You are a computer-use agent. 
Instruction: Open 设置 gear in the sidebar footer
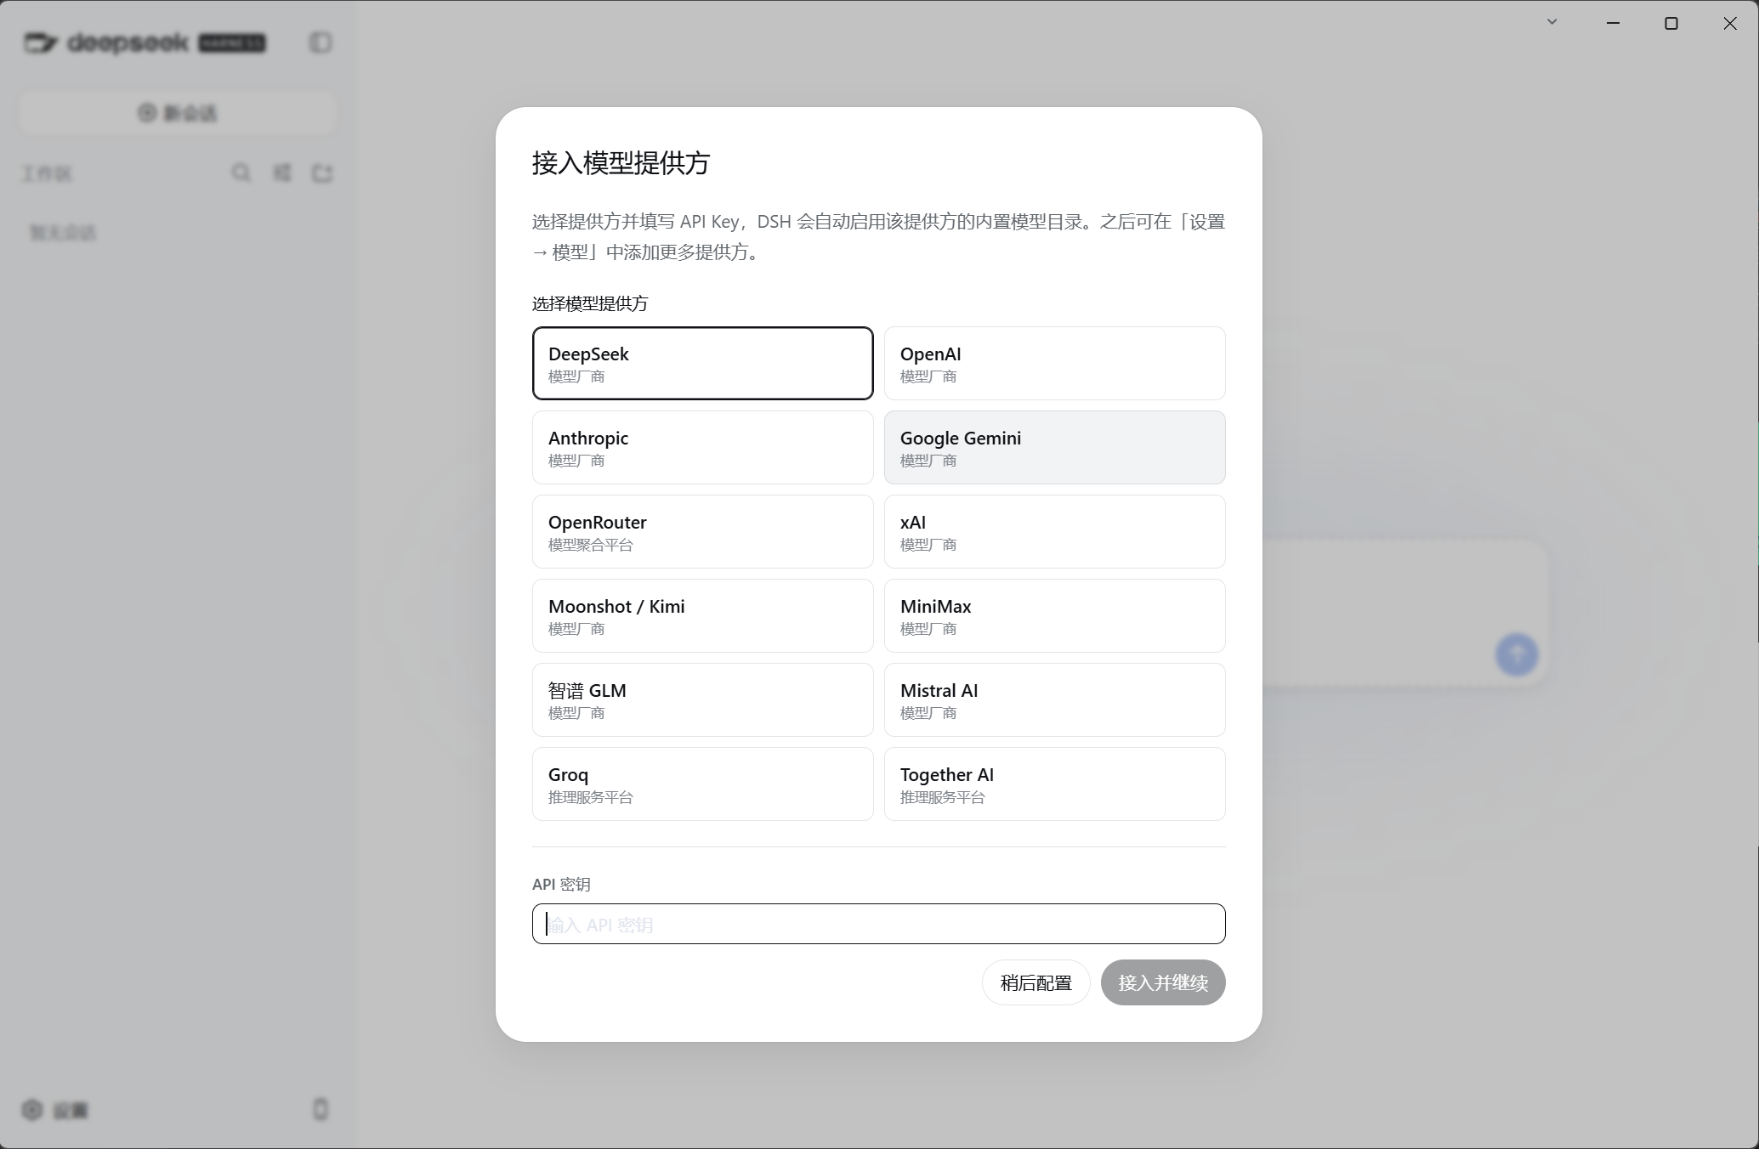(x=55, y=1110)
